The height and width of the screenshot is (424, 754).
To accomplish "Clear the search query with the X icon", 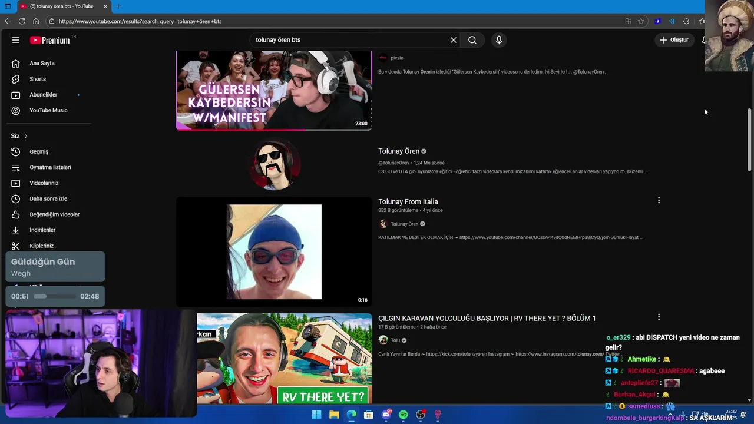I will [454, 40].
